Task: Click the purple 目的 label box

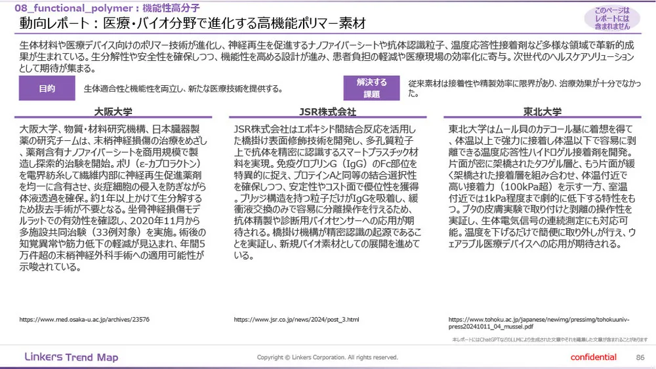Action: pos(47,88)
